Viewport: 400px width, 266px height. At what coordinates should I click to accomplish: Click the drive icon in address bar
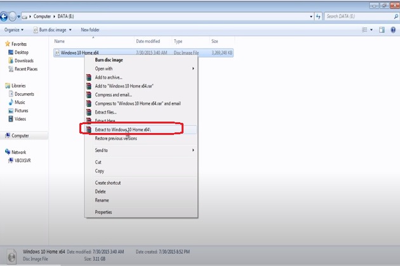25,16
